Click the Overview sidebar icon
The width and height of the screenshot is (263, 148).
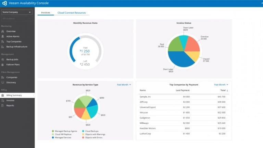(x=3, y=32)
